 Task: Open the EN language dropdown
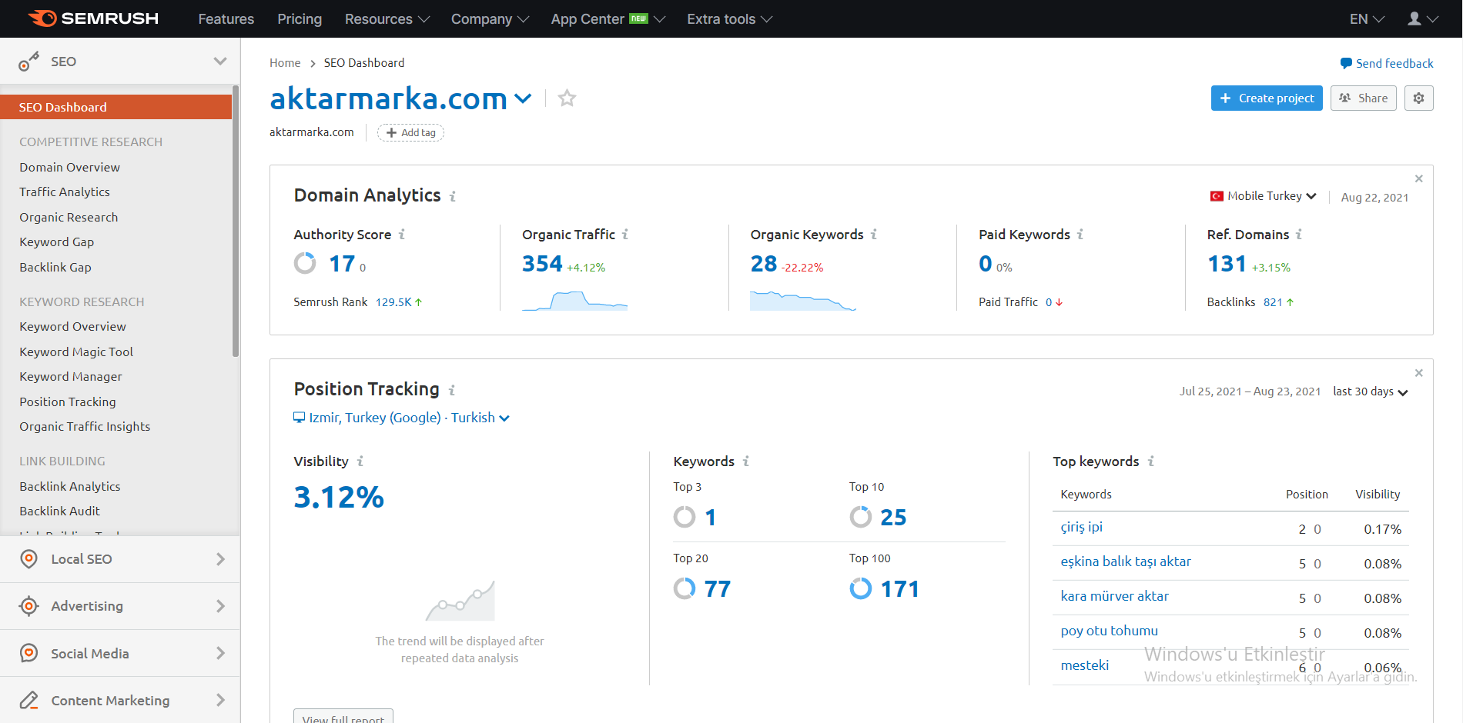point(1367,18)
